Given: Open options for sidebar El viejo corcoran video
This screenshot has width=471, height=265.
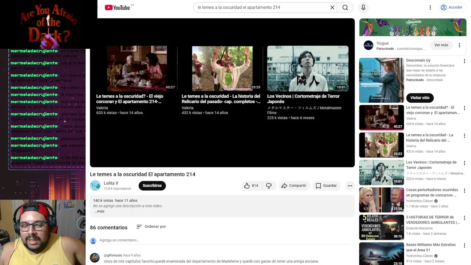Looking at the screenshot, I should click(x=464, y=108).
